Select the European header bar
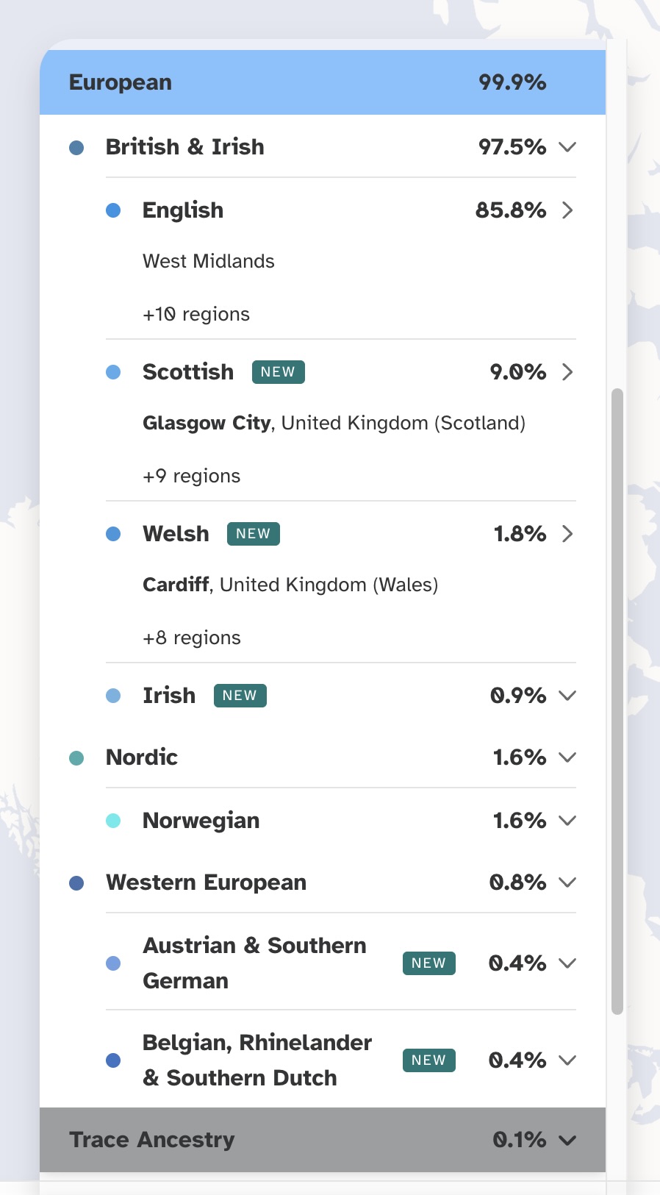660x1195 pixels. coord(322,82)
